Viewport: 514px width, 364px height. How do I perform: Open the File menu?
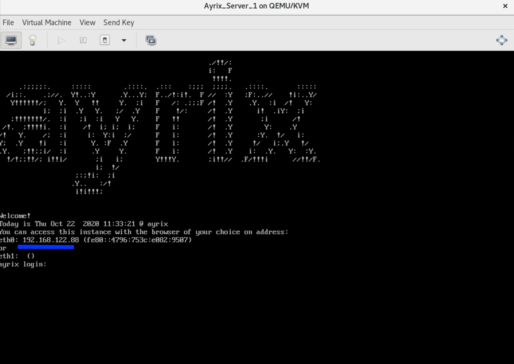(8, 22)
